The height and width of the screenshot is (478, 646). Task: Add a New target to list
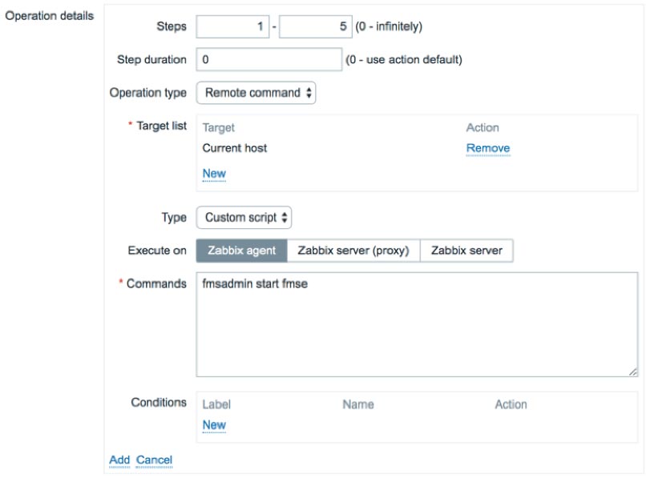click(214, 173)
